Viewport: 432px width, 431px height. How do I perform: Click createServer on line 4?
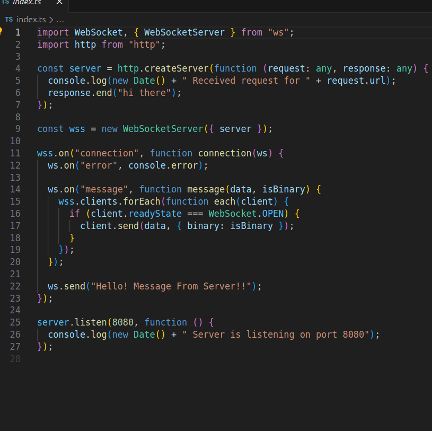tap(177, 68)
